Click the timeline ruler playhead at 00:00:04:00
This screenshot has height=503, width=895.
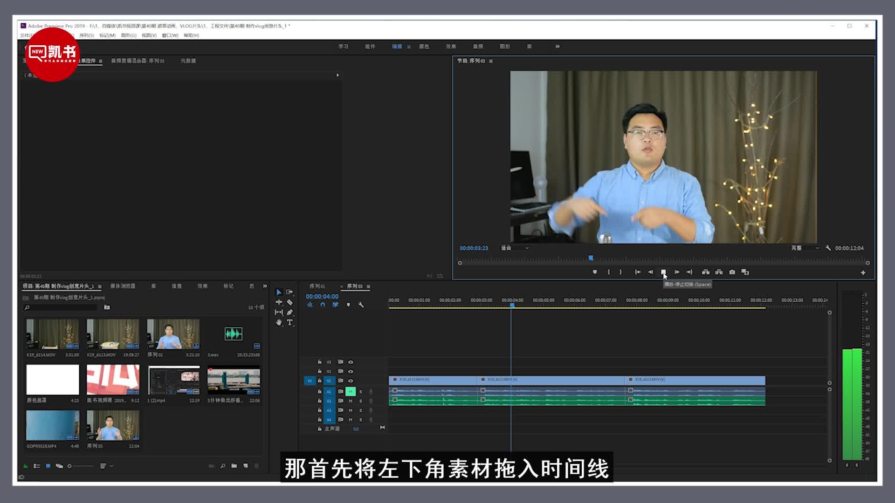tap(512, 305)
